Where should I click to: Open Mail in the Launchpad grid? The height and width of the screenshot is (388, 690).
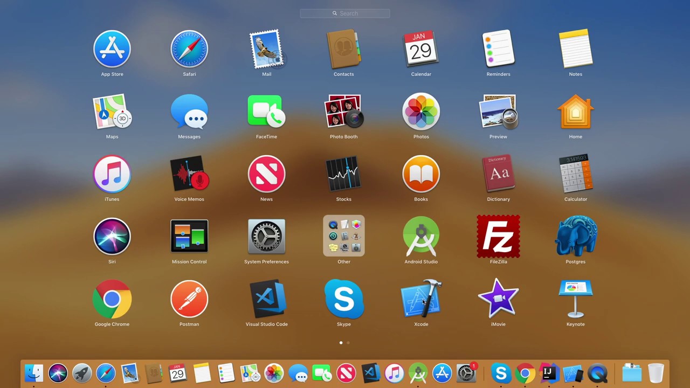(x=266, y=50)
